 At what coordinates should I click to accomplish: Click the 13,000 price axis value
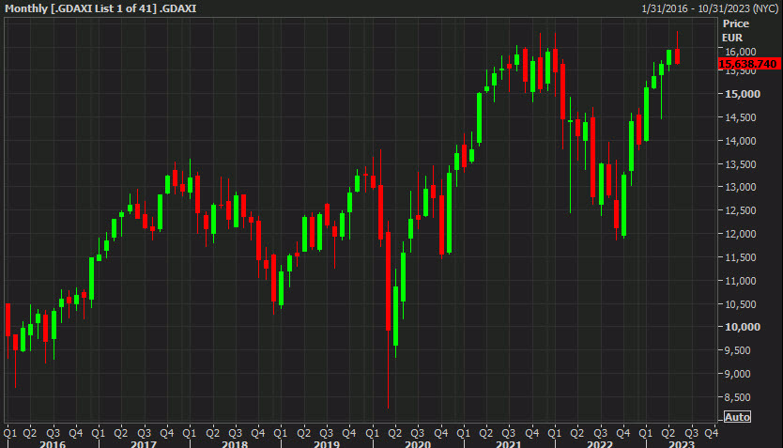pos(740,187)
